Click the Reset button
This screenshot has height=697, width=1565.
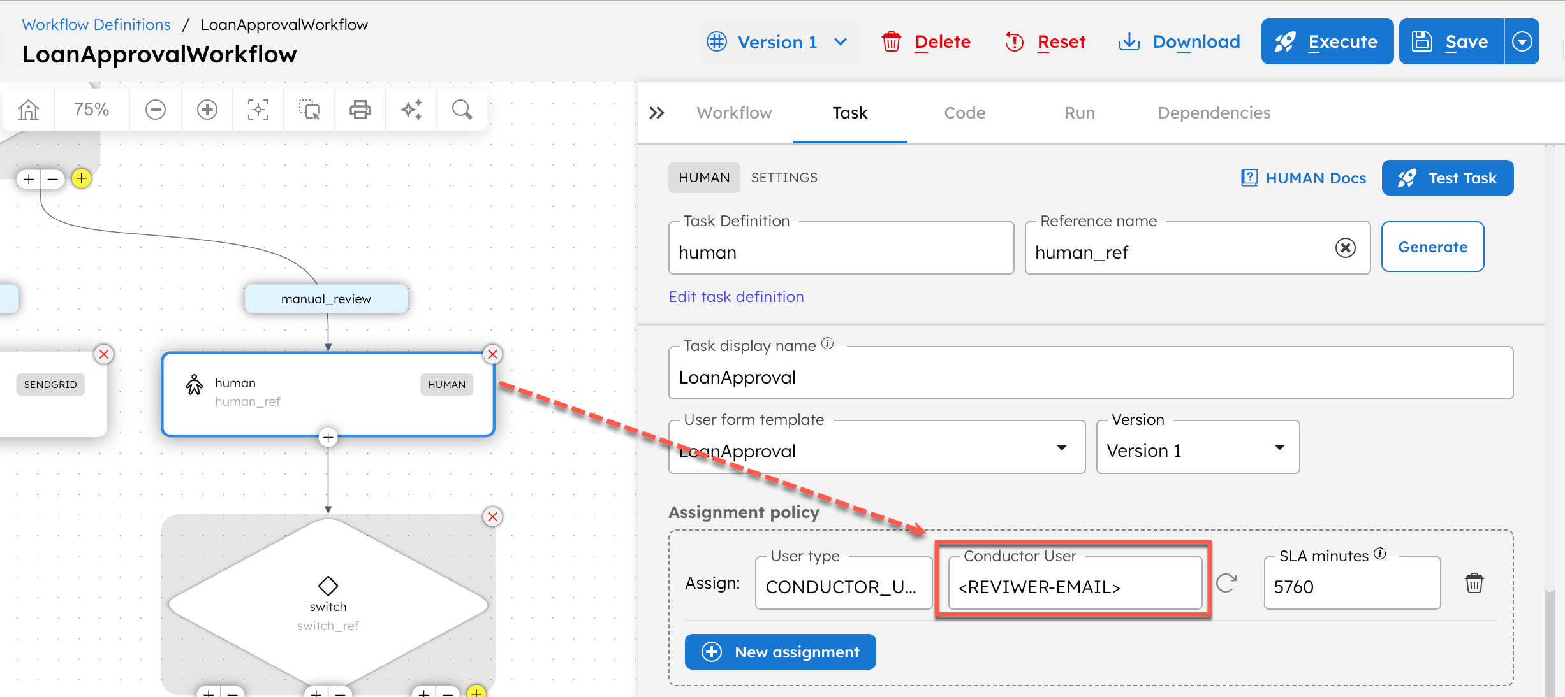1046,42
